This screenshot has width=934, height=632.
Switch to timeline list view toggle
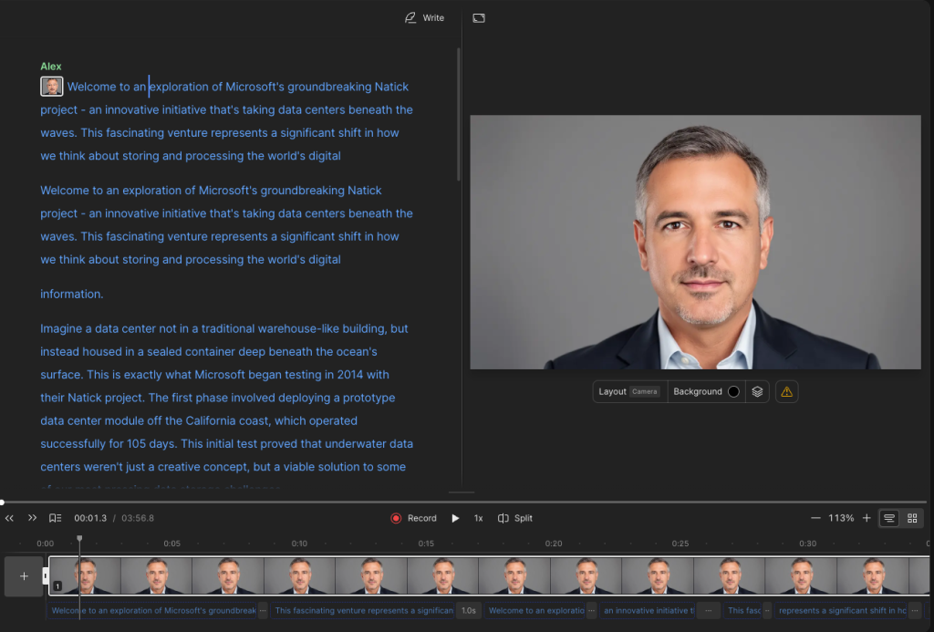(x=889, y=518)
